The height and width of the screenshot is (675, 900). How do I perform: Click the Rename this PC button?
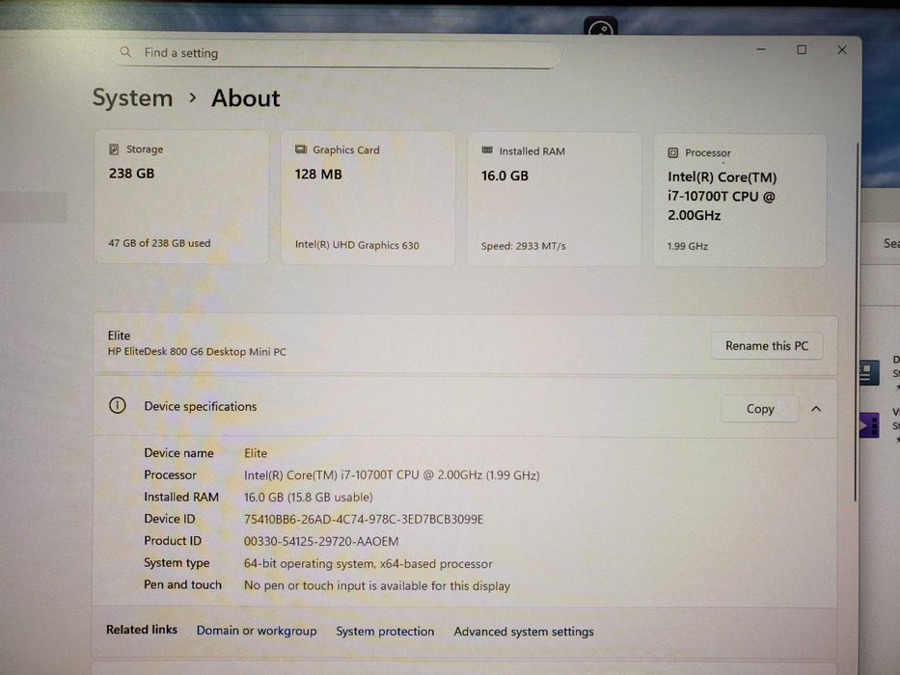pos(767,346)
